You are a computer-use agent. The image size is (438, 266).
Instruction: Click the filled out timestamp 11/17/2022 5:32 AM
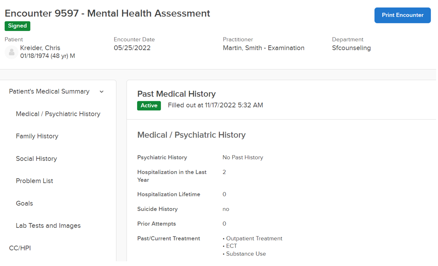(x=234, y=105)
